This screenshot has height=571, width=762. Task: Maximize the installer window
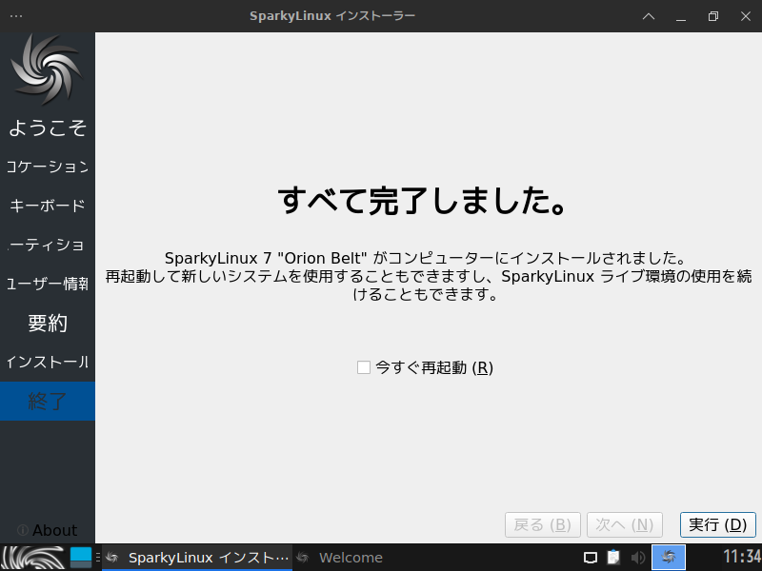tap(712, 16)
